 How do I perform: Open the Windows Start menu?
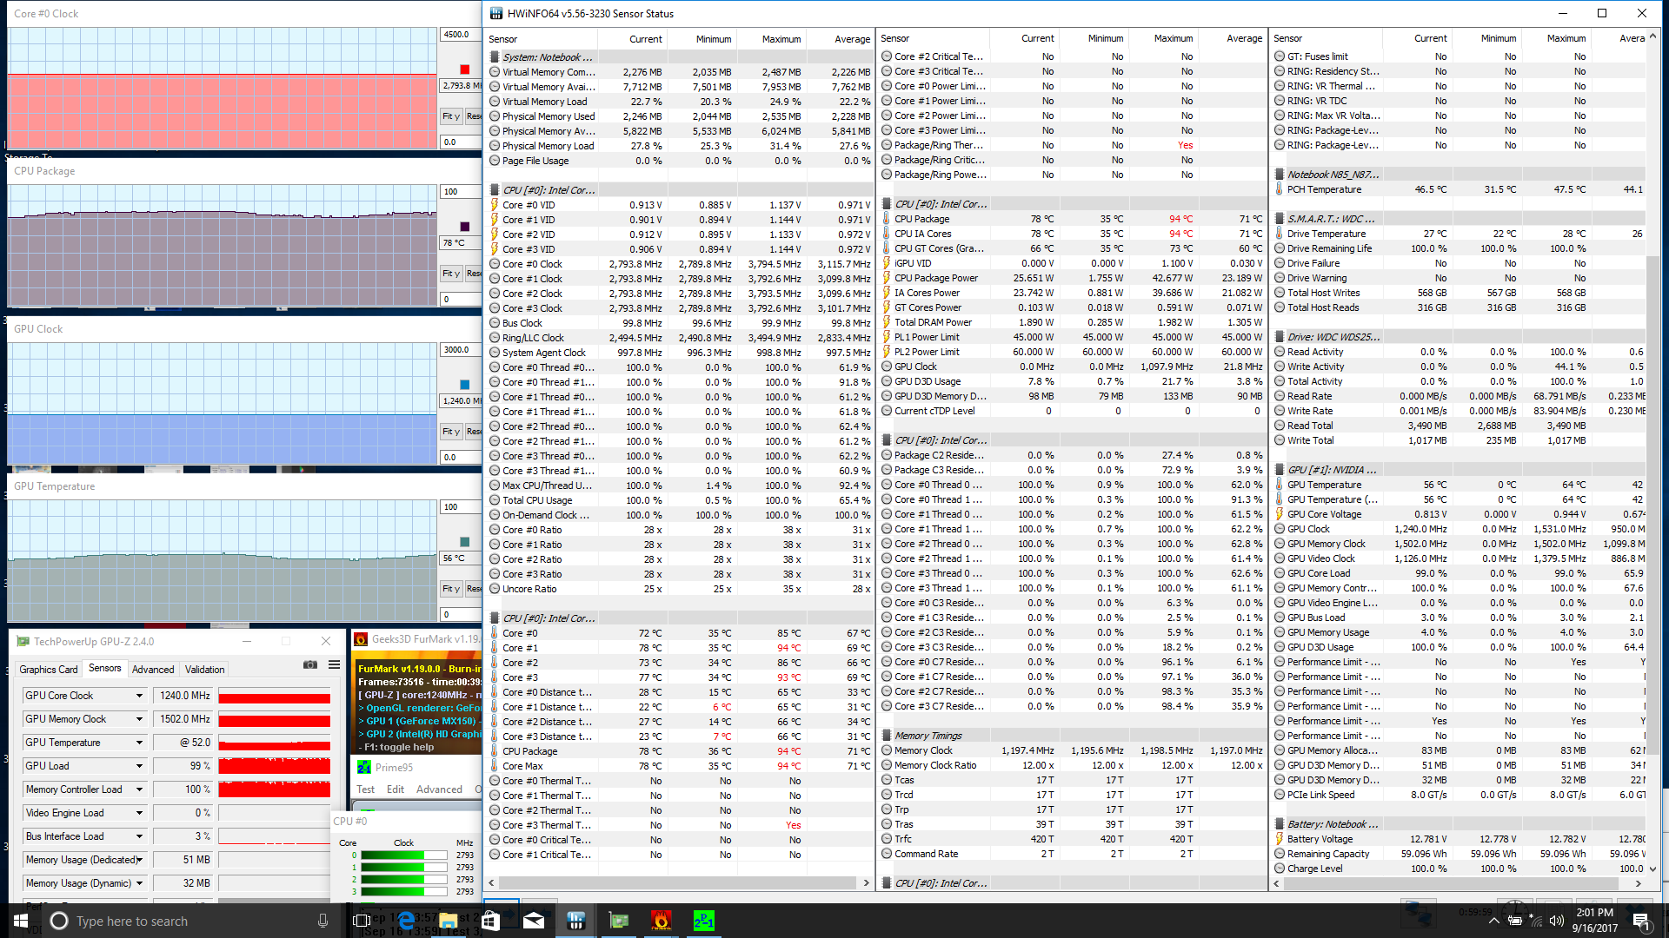[x=21, y=921]
